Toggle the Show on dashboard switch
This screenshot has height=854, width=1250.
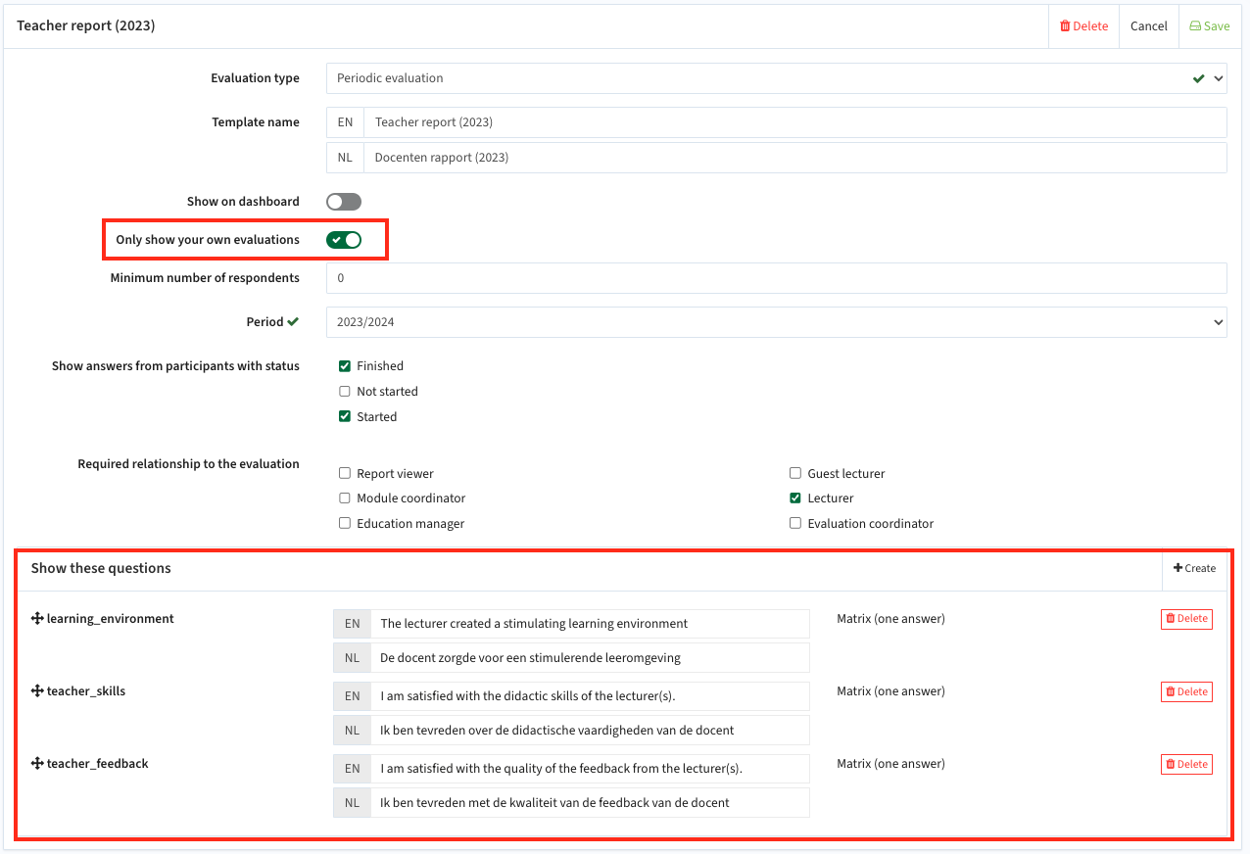click(344, 202)
